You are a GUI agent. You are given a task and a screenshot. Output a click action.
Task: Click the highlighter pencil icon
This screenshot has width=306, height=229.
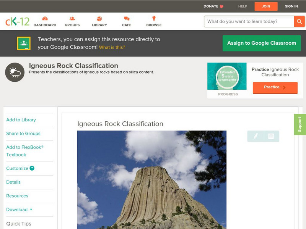(256, 136)
